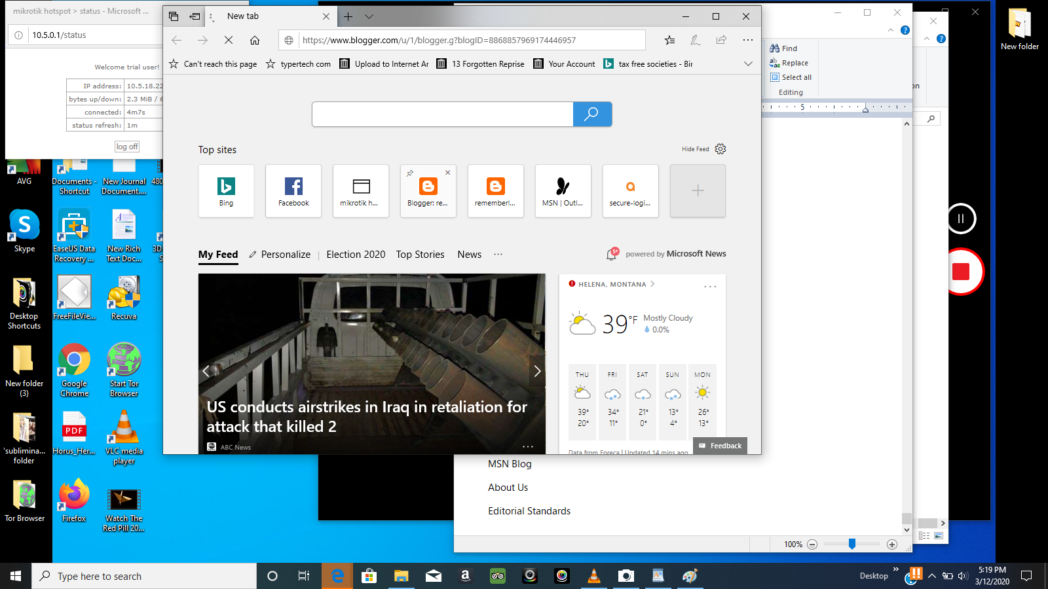Open the Top Stories tab

coord(420,255)
